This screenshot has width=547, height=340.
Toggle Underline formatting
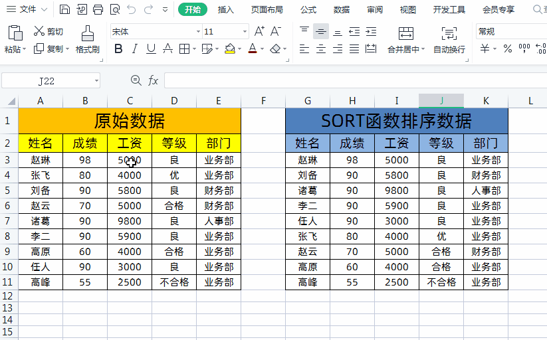pyautogui.click(x=151, y=48)
